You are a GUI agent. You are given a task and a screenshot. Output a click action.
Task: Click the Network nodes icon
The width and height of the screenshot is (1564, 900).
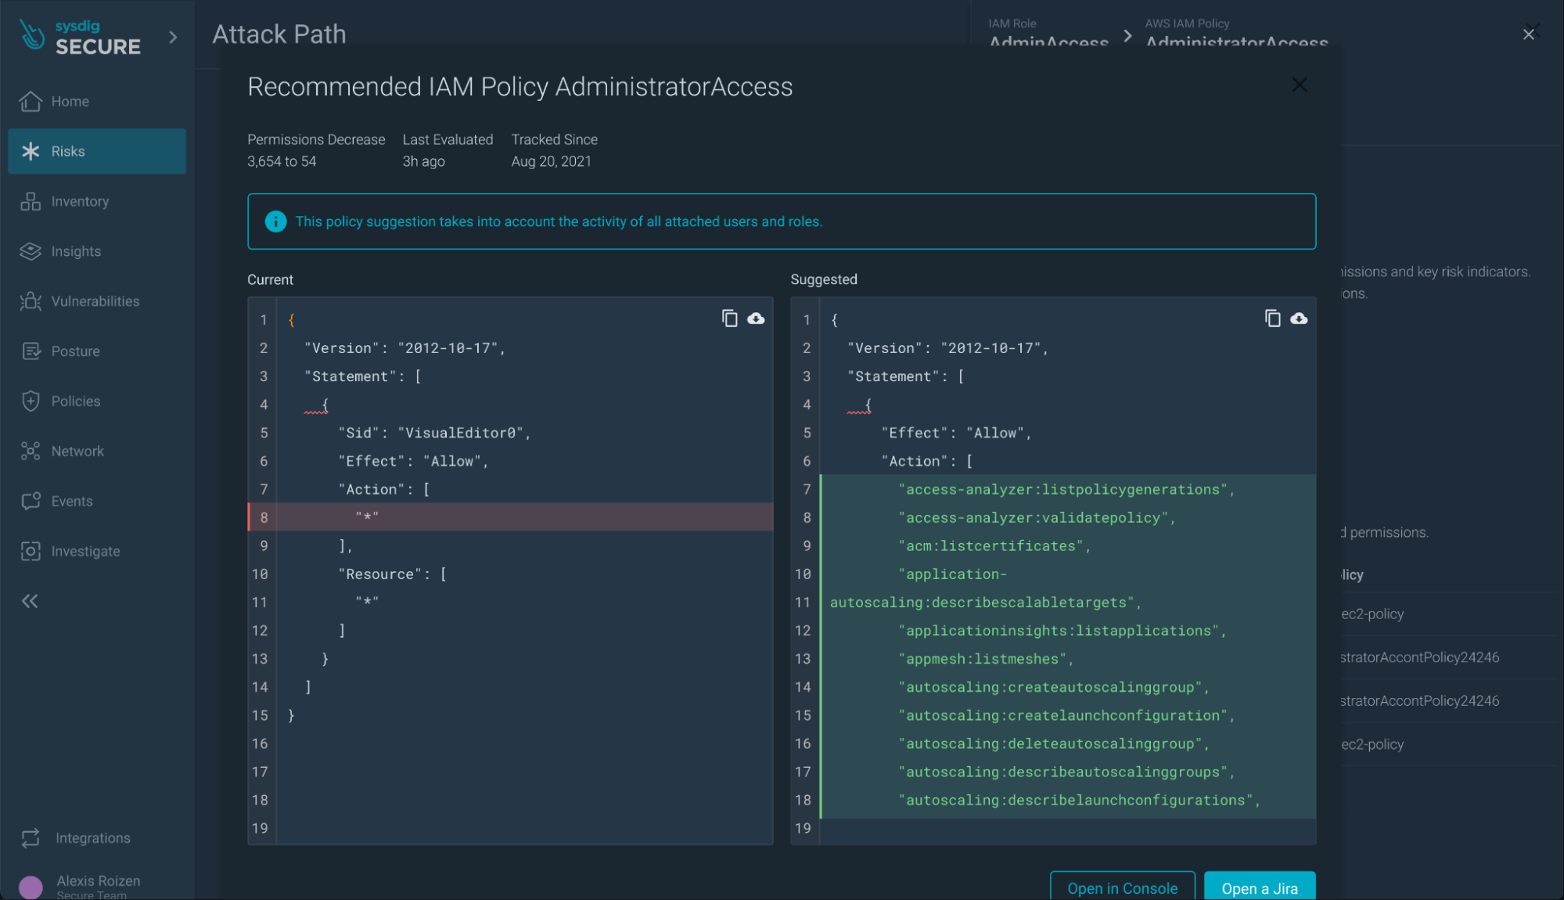[x=31, y=451]
